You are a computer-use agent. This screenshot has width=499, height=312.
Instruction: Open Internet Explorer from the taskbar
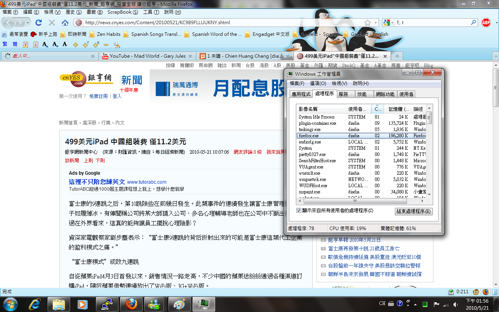(35, 304)
